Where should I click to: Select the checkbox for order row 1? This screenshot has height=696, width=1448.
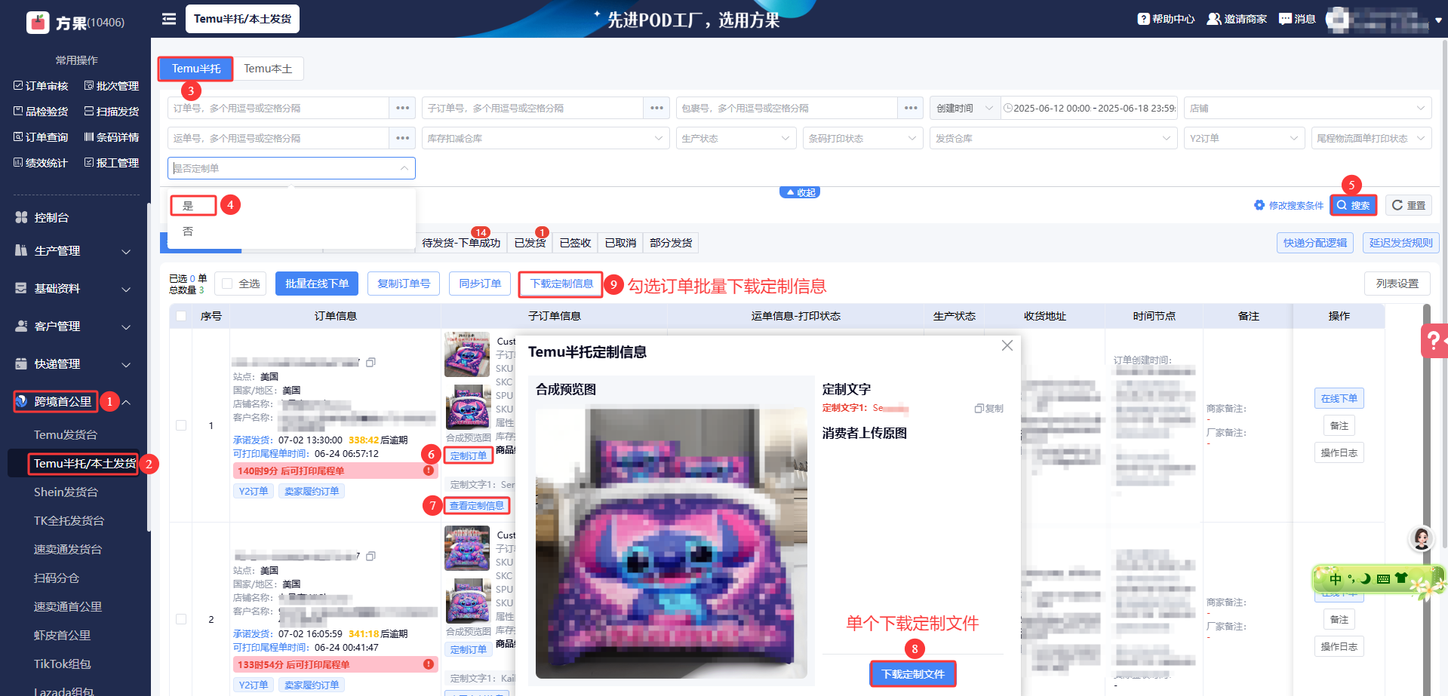click(181, 425)
